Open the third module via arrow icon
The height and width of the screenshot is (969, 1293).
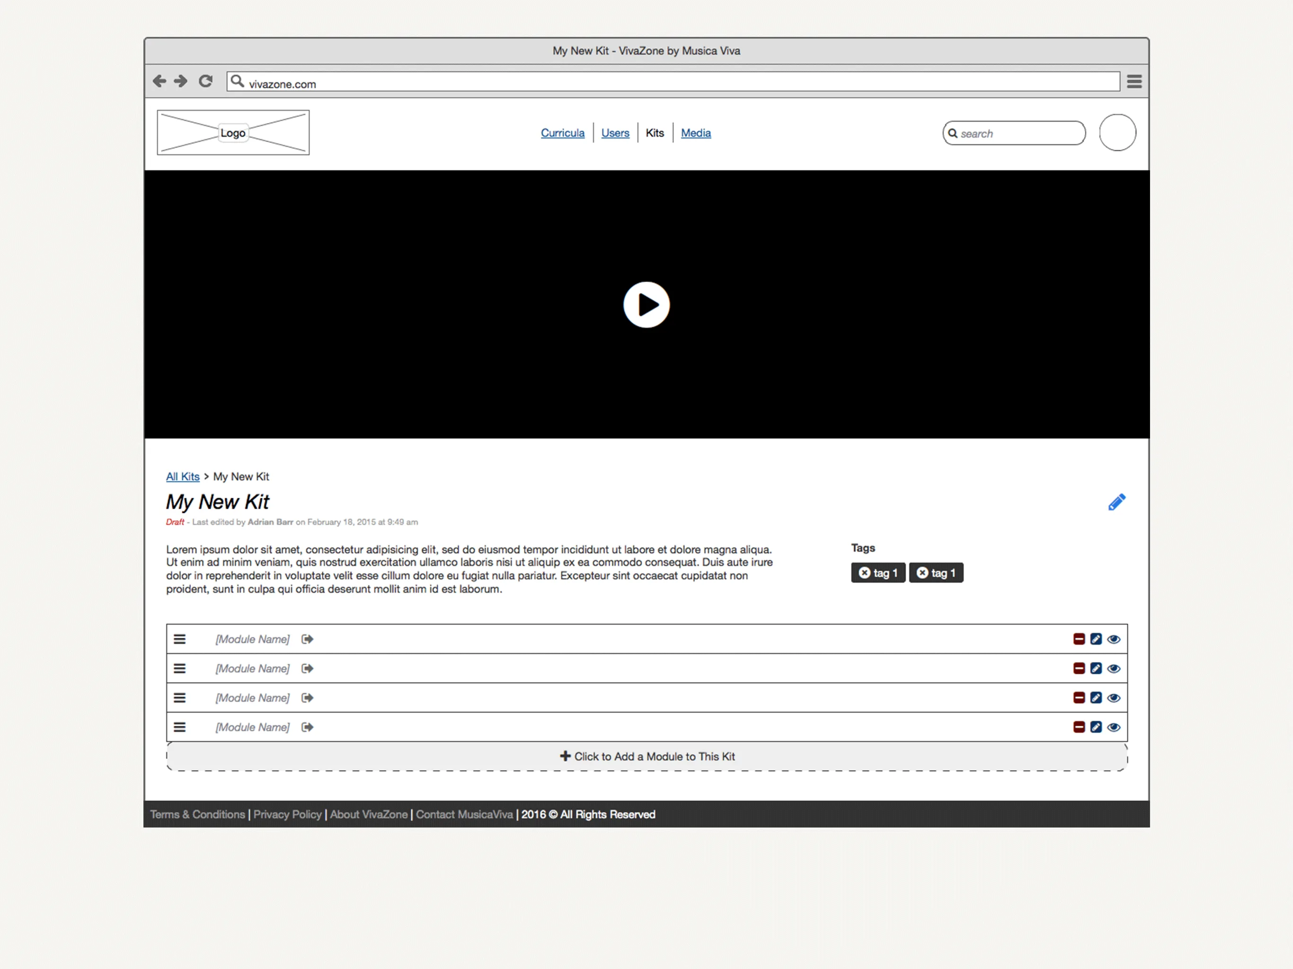click(308, 698)
